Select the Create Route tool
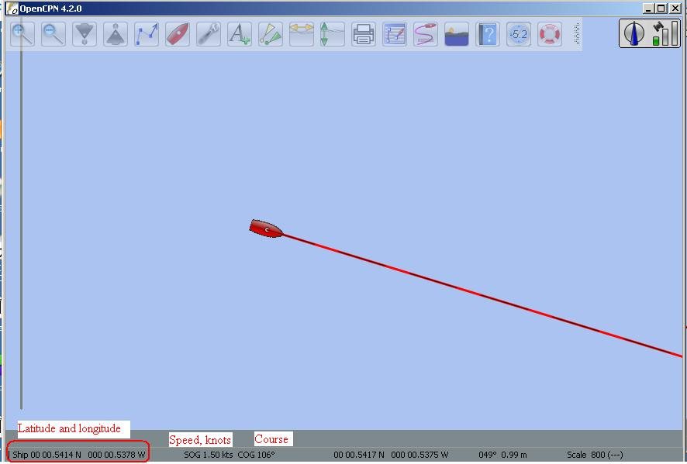 pos(147,34)
